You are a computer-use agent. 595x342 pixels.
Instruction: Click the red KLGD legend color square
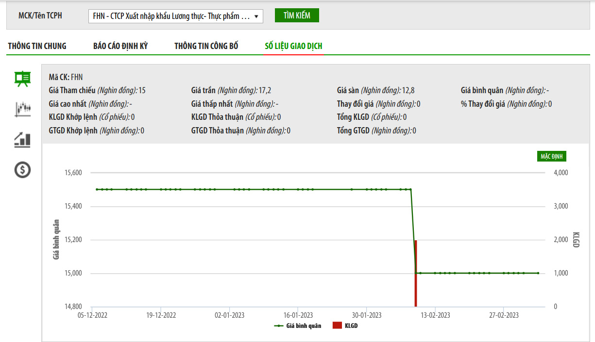click(x=337, y=326)
